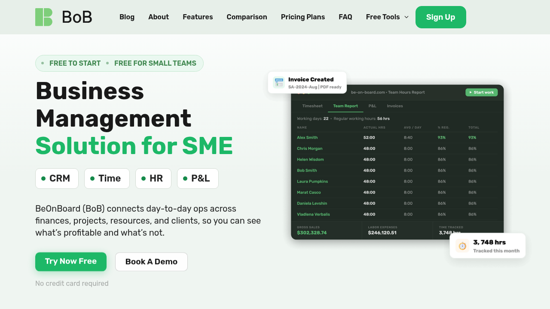Open the FAQ nav link
The height and width of the screenshot is (309, 550).
345,17
